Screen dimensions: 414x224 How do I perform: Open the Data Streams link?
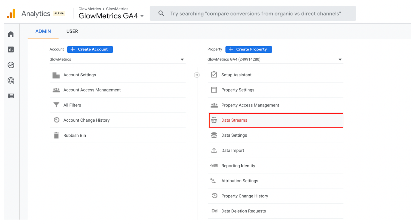coord(234,120)
